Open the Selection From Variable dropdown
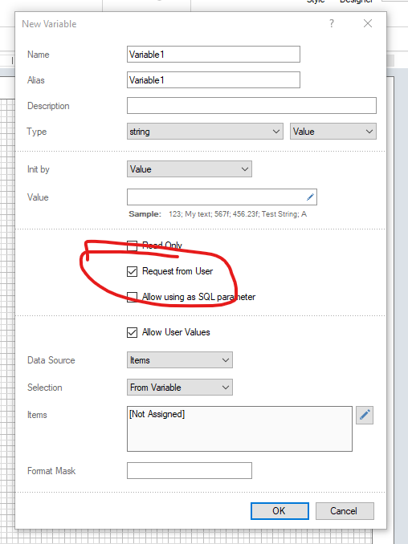The height and width of the screenshot is (544, 408). pos(180,388)
